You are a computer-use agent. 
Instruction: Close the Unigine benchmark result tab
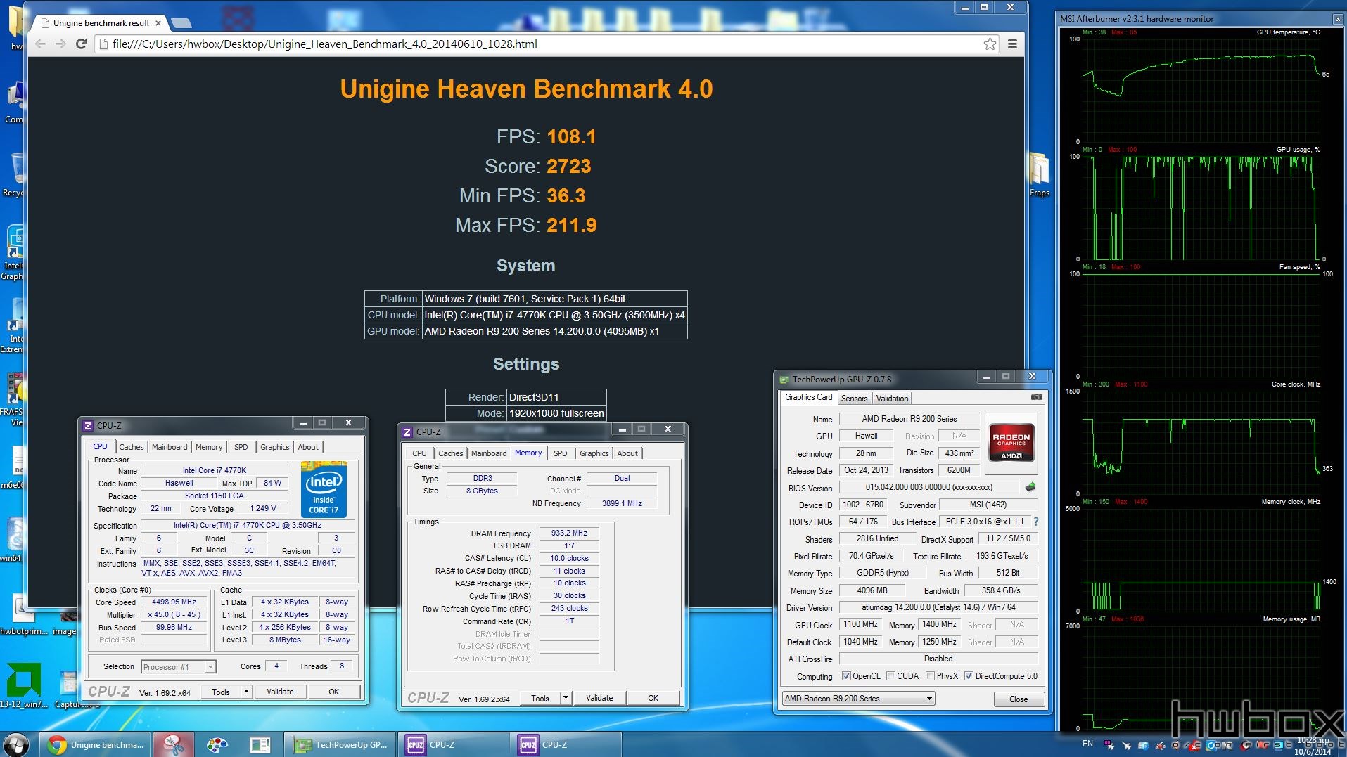pos(158,23)
